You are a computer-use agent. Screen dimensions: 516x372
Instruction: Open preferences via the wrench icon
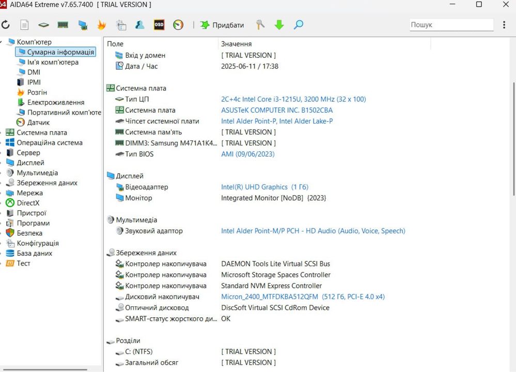pos(260,25)
